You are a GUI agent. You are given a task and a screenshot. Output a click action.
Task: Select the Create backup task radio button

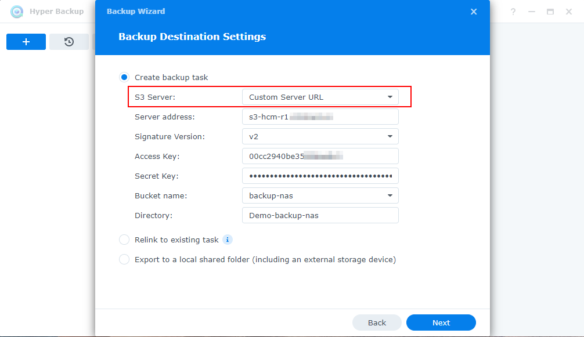(124, 77)
